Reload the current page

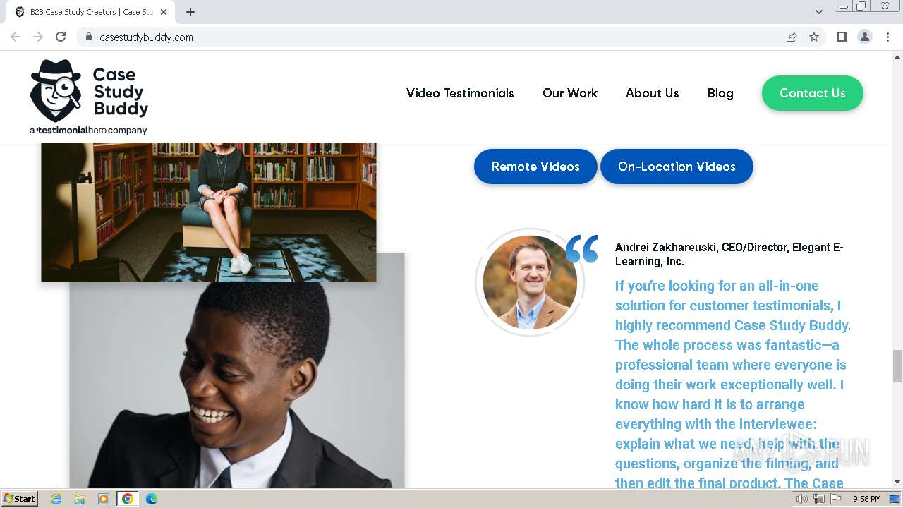61,37
